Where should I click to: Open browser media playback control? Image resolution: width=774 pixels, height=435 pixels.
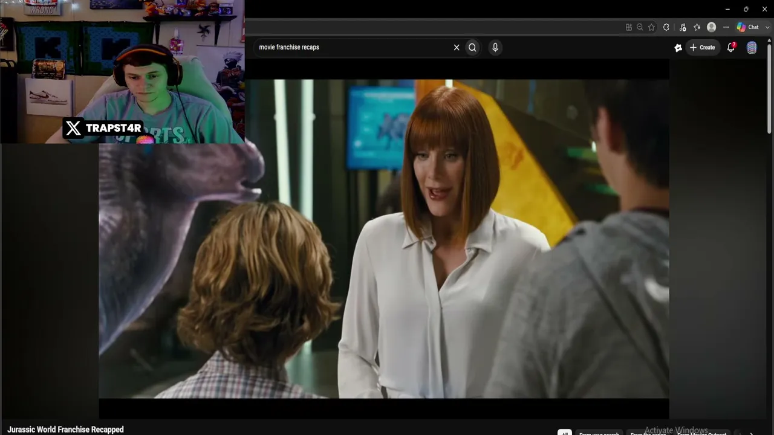[x=683, y=27]
